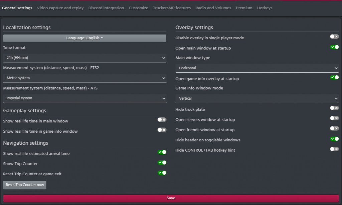This screenshot has width=342, height=205.
Task: Disable Show real life estimated arrival time
Action: pyautogui.click(x=162, y=152)
